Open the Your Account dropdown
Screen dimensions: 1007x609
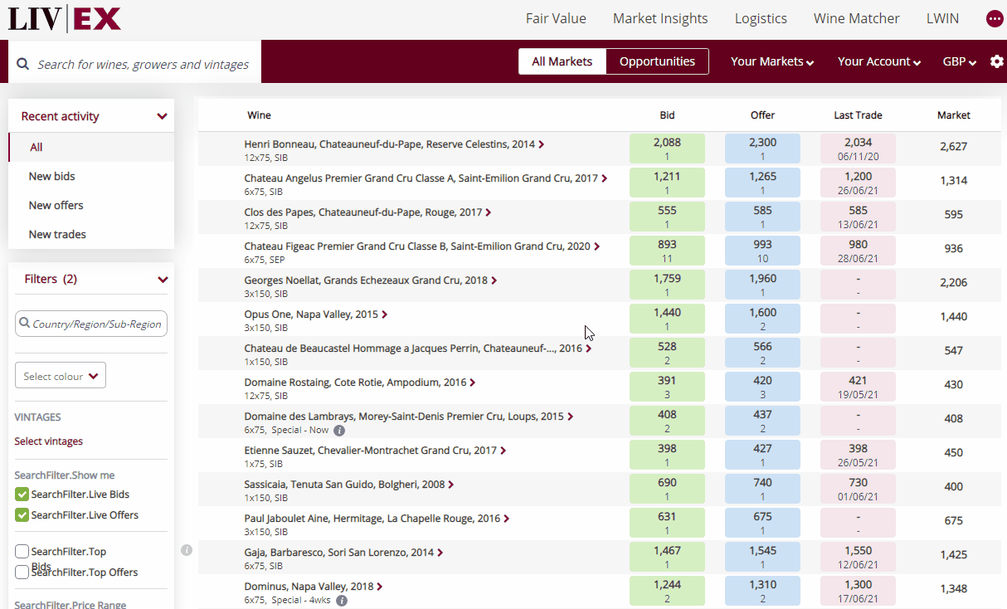click(x=879, y=61)
